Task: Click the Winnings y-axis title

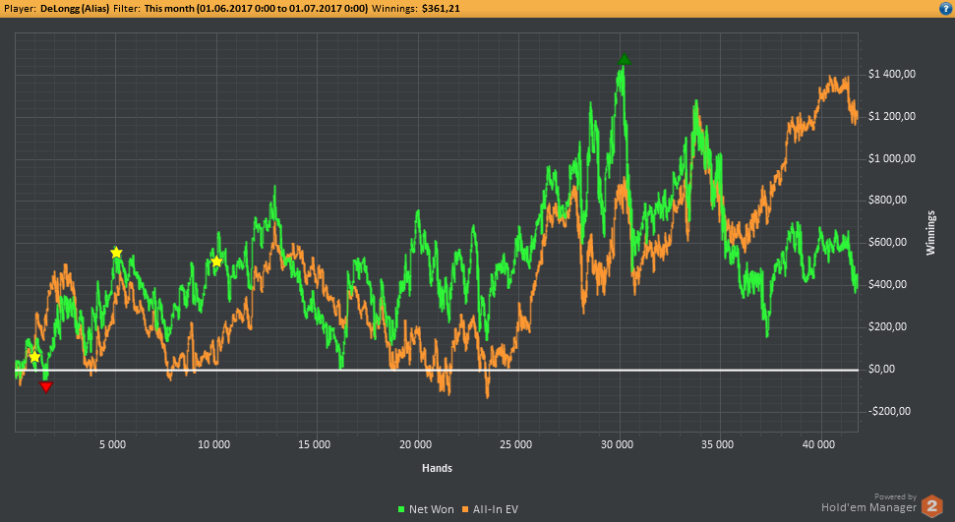Action: 930,233
